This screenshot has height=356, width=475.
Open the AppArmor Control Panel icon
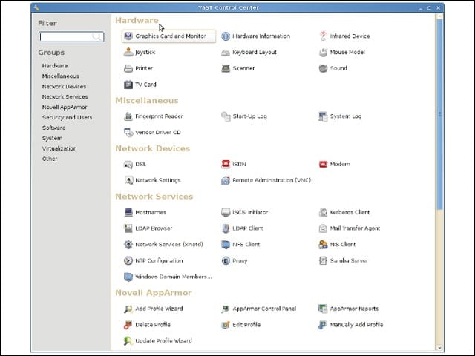coord(226,309)
